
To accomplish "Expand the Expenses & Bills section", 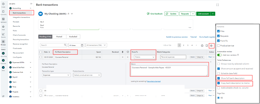I will 30,62.
